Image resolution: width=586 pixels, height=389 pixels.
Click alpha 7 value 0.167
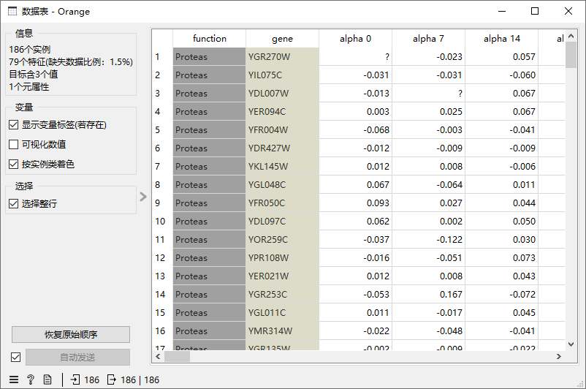pyautogui.click(x=428, y=295)
